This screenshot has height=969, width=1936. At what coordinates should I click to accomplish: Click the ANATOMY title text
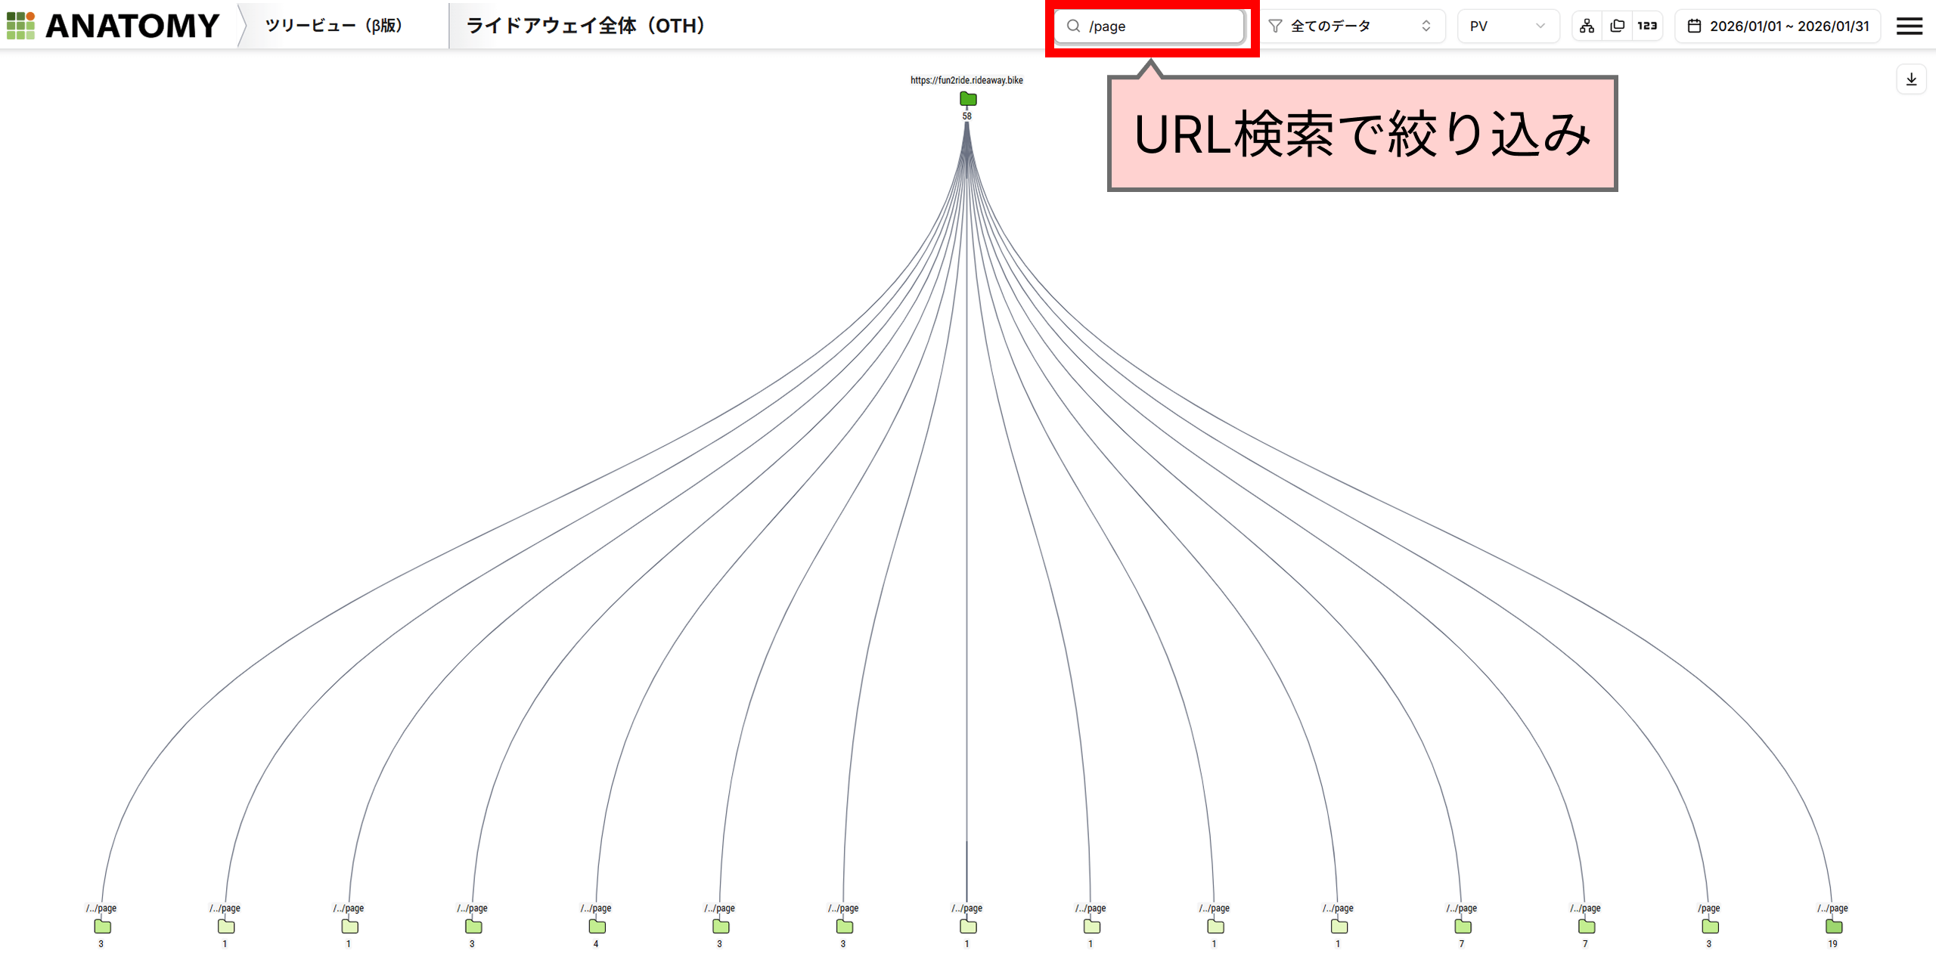(x=132, y=26)
